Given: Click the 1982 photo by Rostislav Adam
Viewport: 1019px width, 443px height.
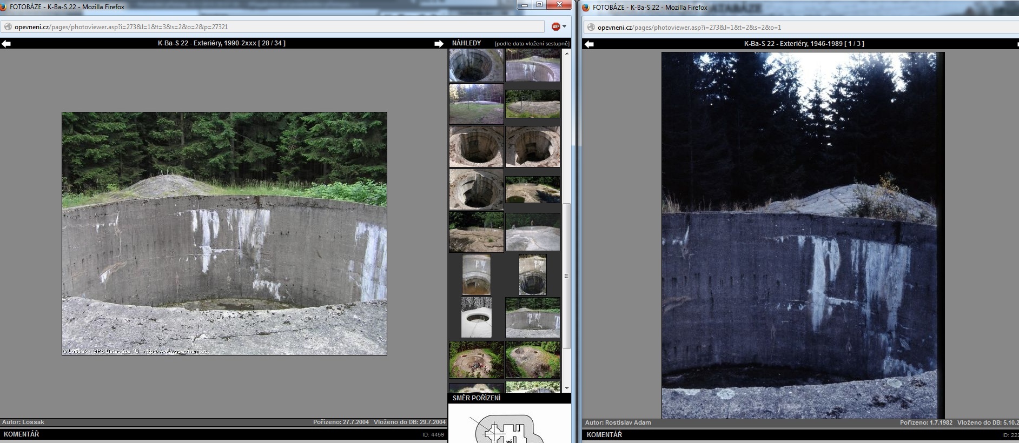Looking at the screenshot, I should [803, 235].
